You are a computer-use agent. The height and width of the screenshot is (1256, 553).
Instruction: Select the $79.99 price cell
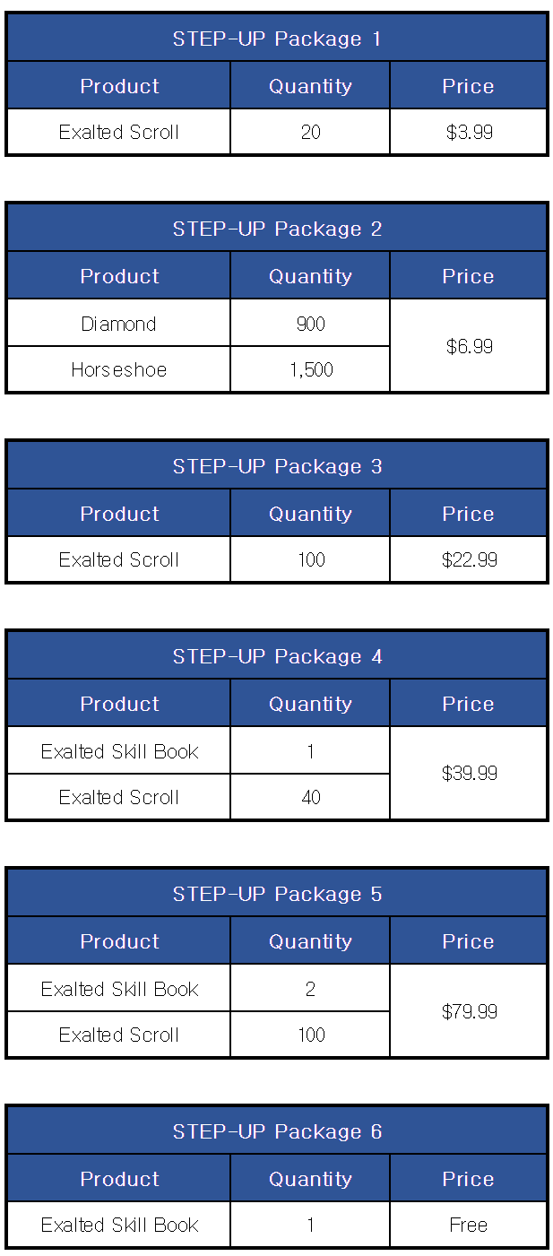(468, 1011)
